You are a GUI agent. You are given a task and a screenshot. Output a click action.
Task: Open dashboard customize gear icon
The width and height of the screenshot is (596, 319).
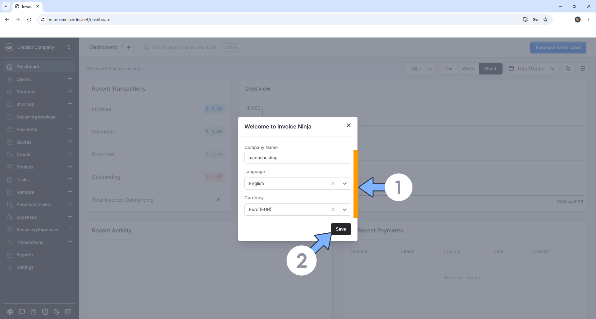tap(583, 69)
